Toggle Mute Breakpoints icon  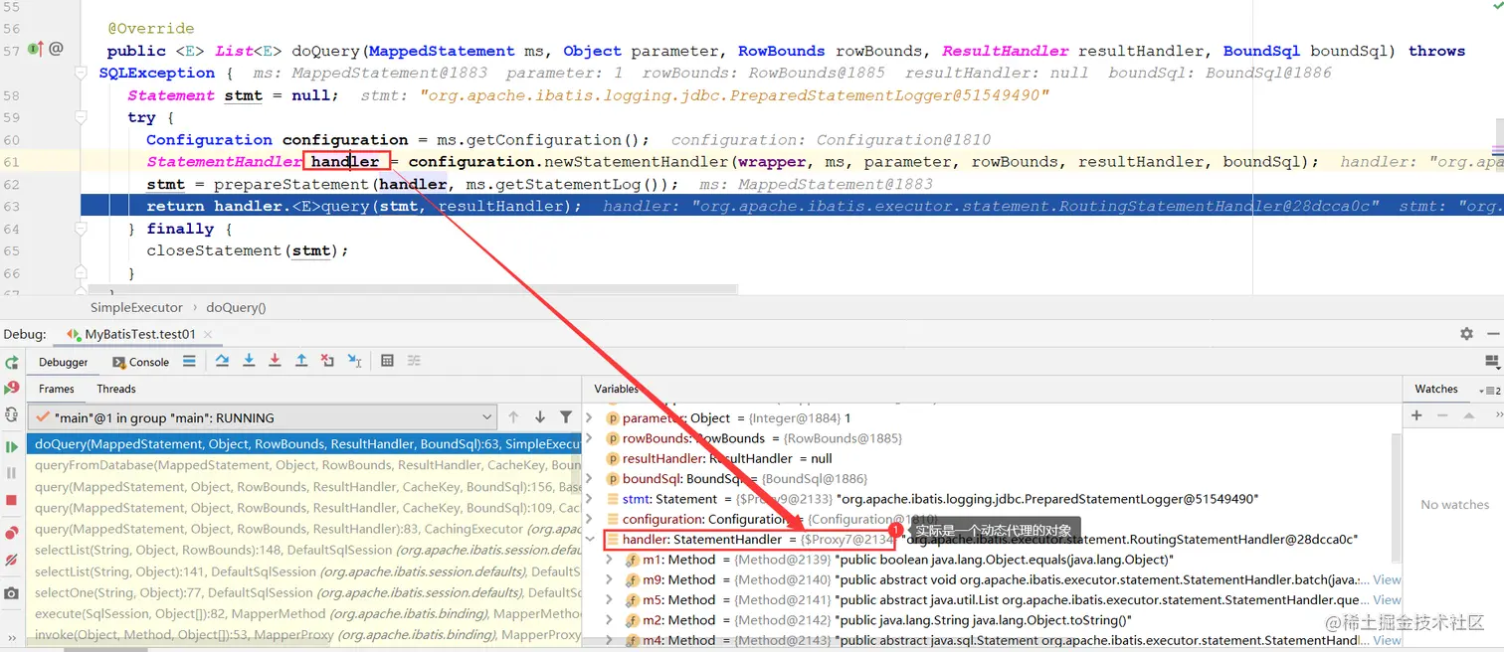tap(12, 561)
